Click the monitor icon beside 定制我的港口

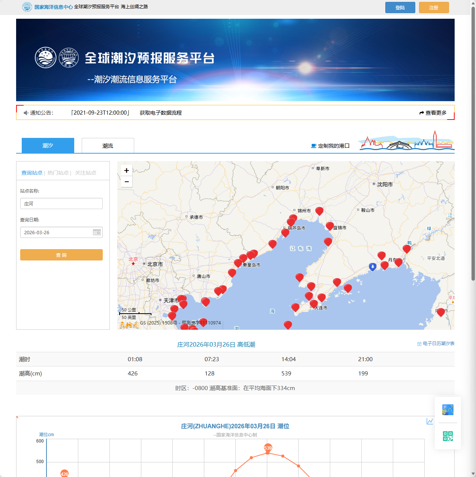coord(313,146)
